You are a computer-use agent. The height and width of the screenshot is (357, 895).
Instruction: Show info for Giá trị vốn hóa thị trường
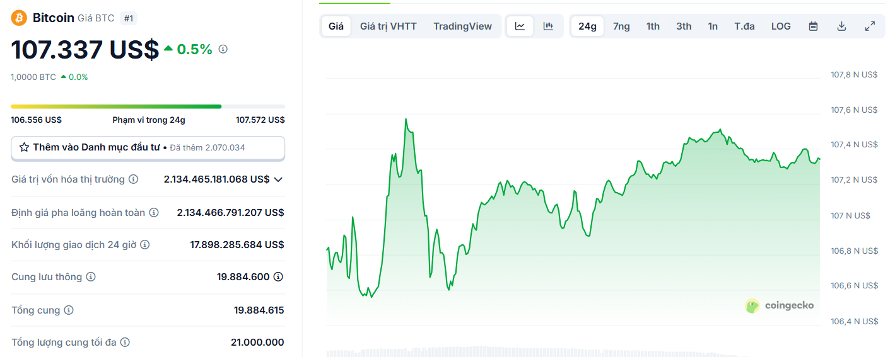[x=133, y=179]
